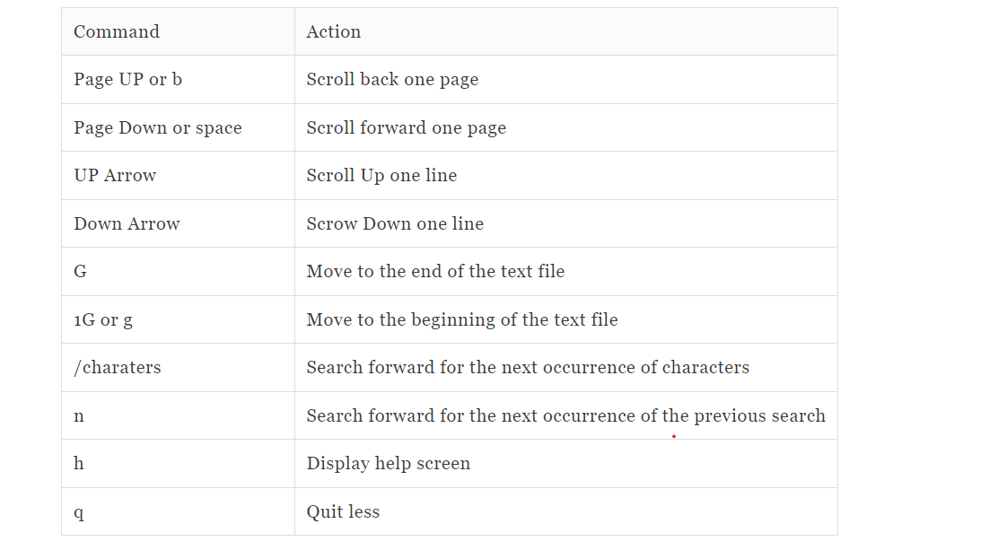Click "Move to the beginning of the text file"
This screenshot has width=998, height=559.
[461, 320]
